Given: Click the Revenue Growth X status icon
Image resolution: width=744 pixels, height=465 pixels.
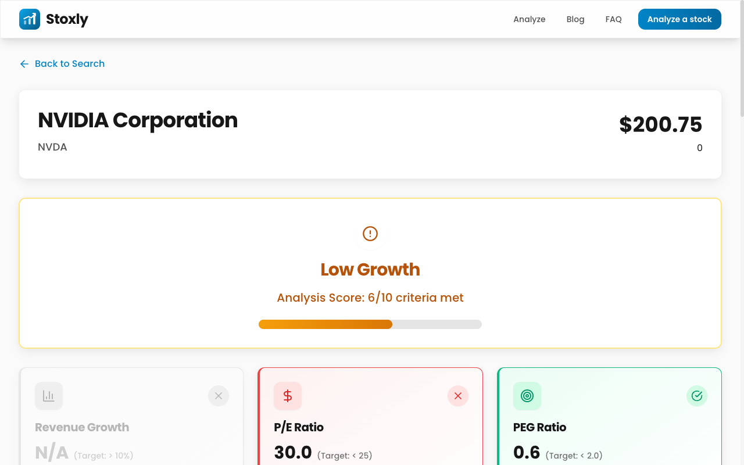Looking at the screenshot, I should (219, 396).
